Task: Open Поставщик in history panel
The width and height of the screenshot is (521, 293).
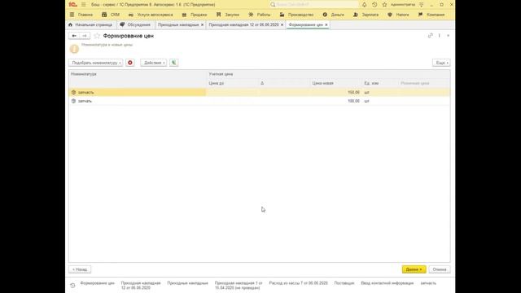Action: [x=344, y=283]
